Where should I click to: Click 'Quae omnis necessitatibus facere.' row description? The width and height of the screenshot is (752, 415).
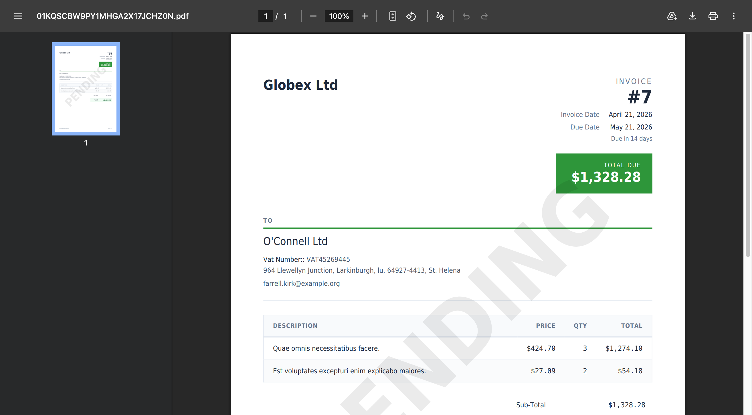[x=326, y=348]
